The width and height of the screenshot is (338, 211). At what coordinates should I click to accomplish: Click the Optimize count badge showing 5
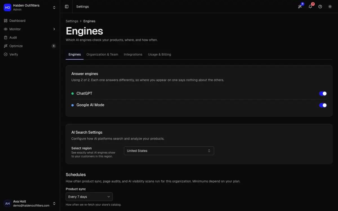click(x=54, y=46)
